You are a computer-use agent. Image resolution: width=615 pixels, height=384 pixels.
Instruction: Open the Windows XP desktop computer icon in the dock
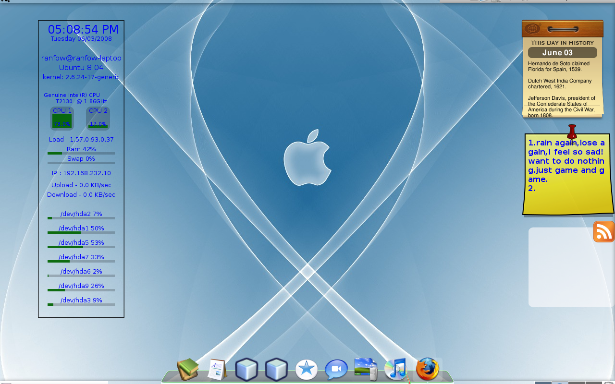tap(366, 369)
